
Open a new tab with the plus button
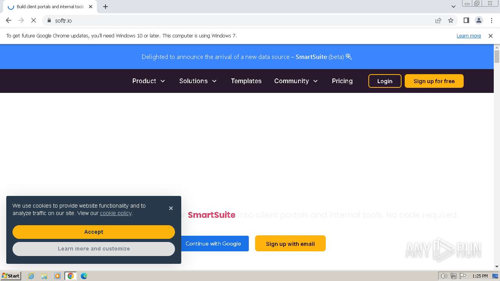coord(105,7)
